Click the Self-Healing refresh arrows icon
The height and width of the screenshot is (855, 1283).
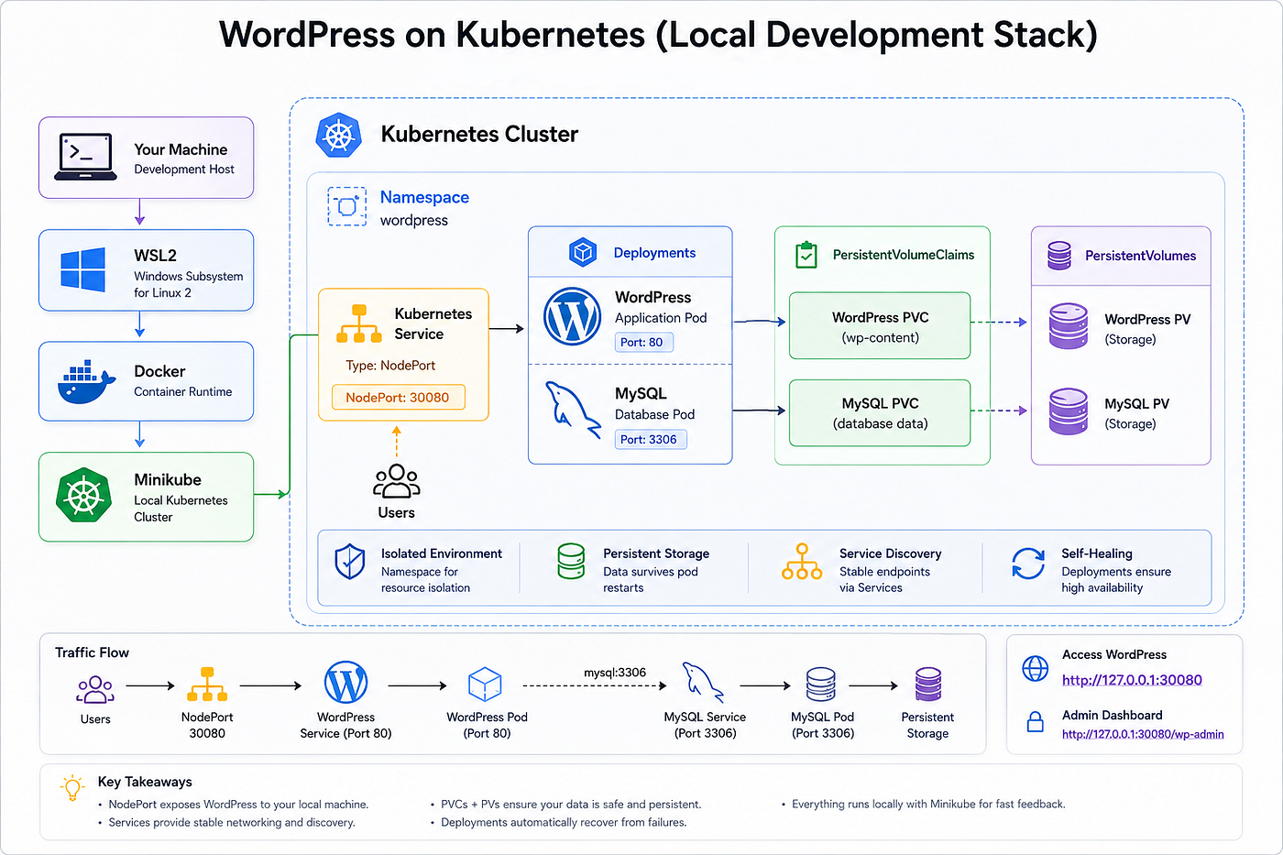click(1028, 564)
